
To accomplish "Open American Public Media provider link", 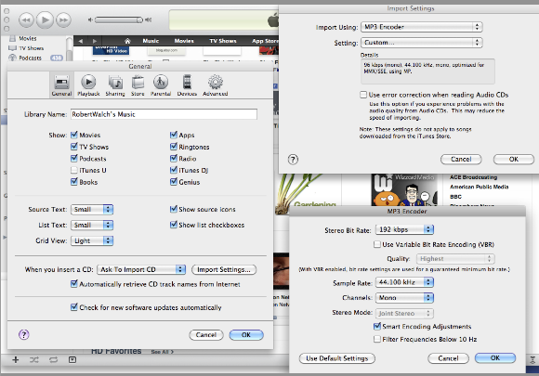I will pyautogui.click(x=480, y=187).
